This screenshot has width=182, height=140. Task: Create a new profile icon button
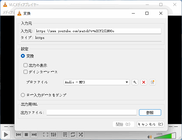pos(152,82)
